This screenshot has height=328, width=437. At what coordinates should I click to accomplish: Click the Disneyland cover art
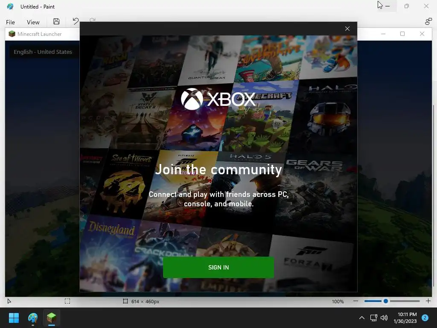[110, 252]
